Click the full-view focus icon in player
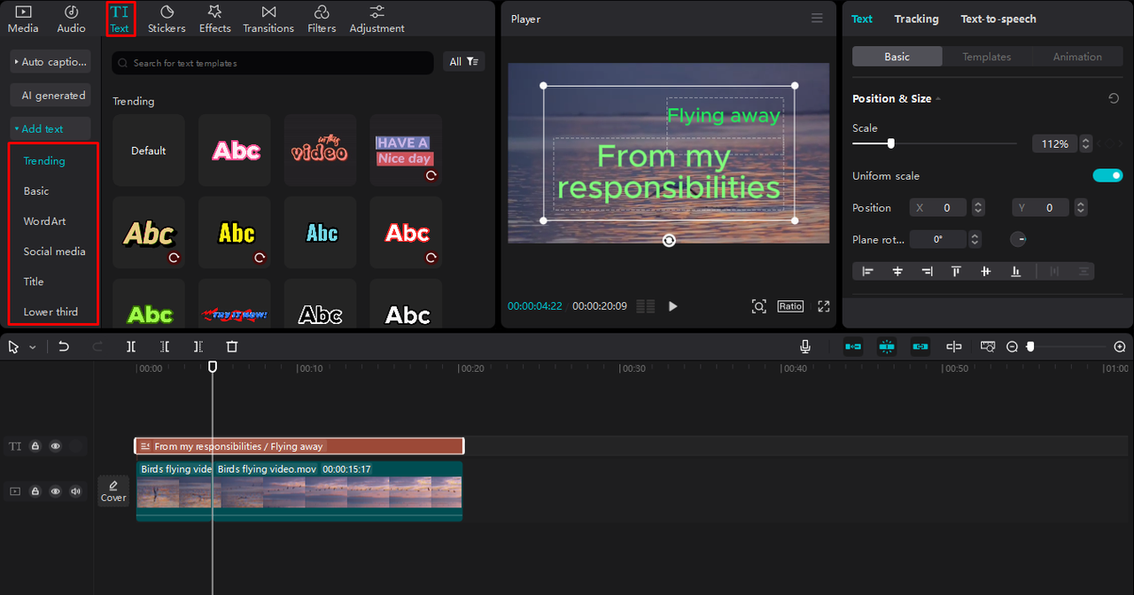 759,306
